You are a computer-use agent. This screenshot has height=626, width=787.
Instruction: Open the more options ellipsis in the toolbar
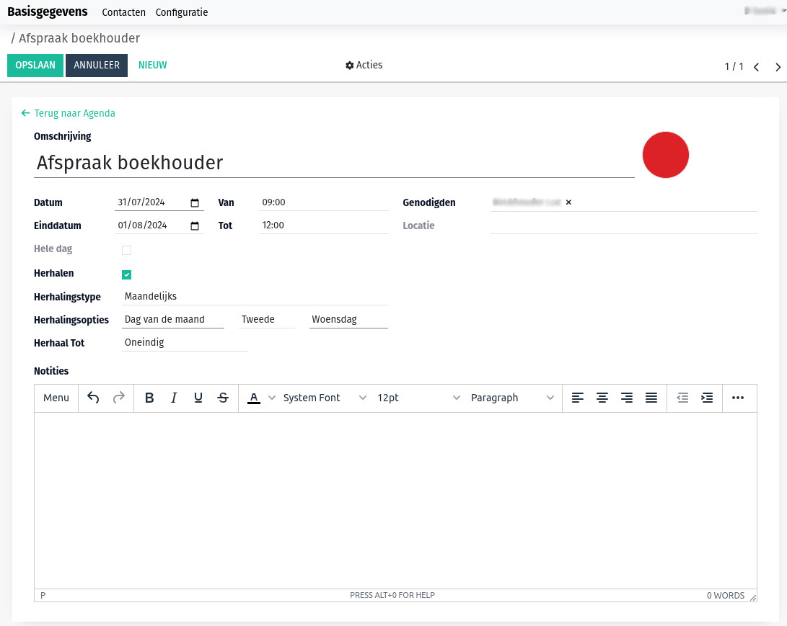coord(739,398)
